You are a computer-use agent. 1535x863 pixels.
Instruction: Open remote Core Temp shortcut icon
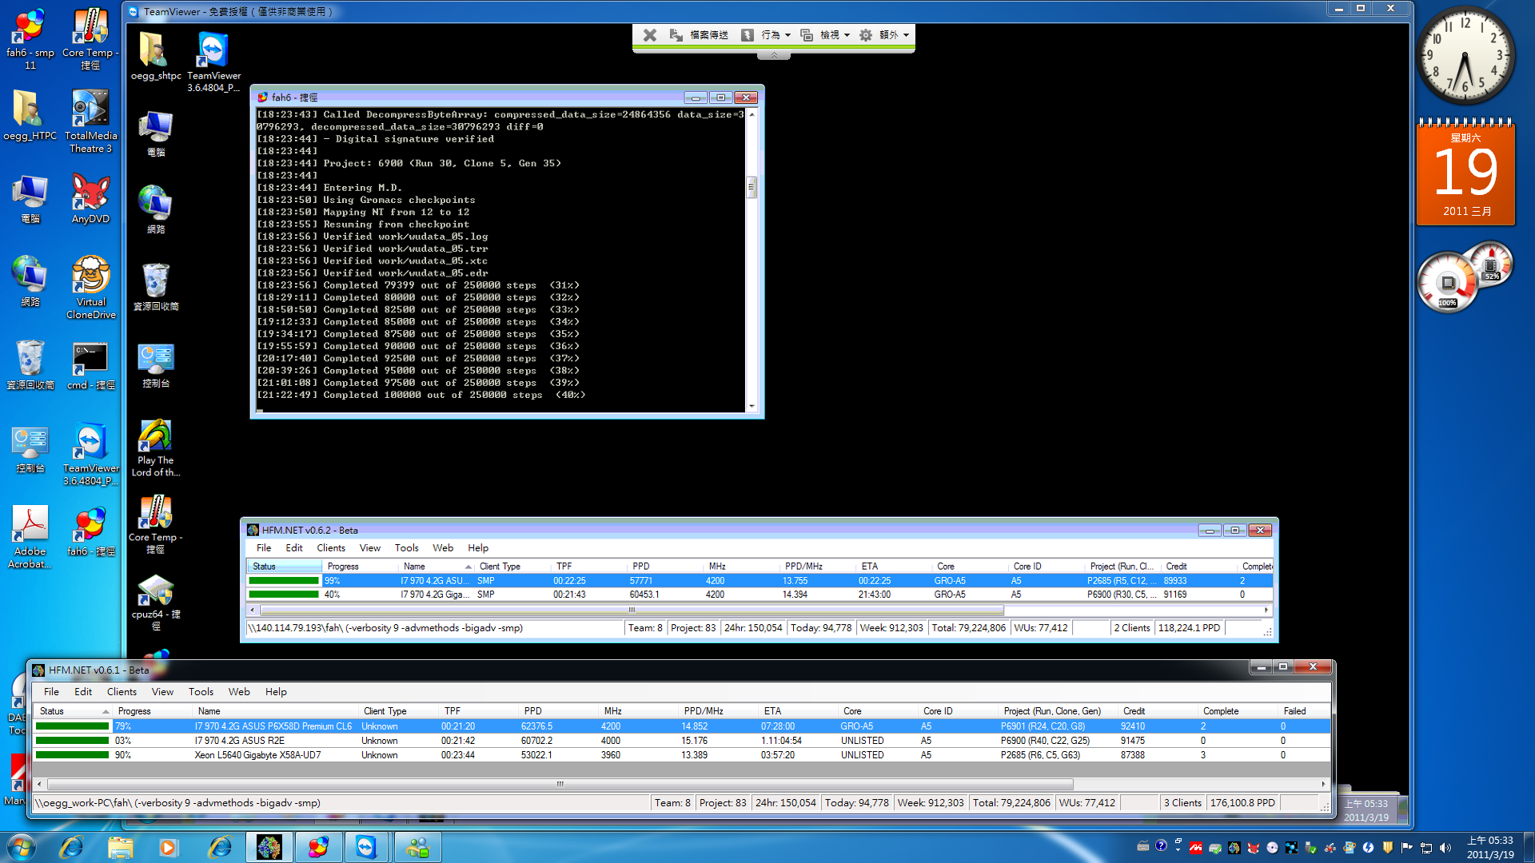tap(156, 525)
